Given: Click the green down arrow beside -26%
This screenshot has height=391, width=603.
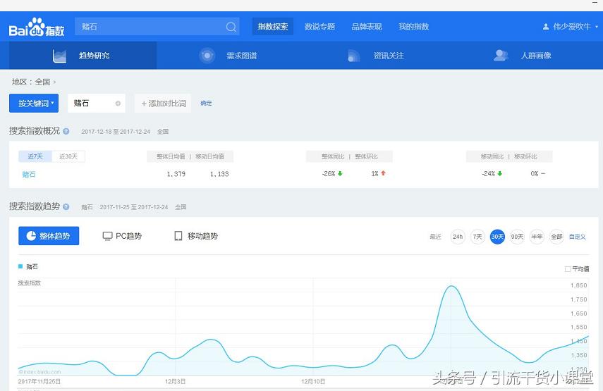Looking at the screenshot, I should (340, 173).
